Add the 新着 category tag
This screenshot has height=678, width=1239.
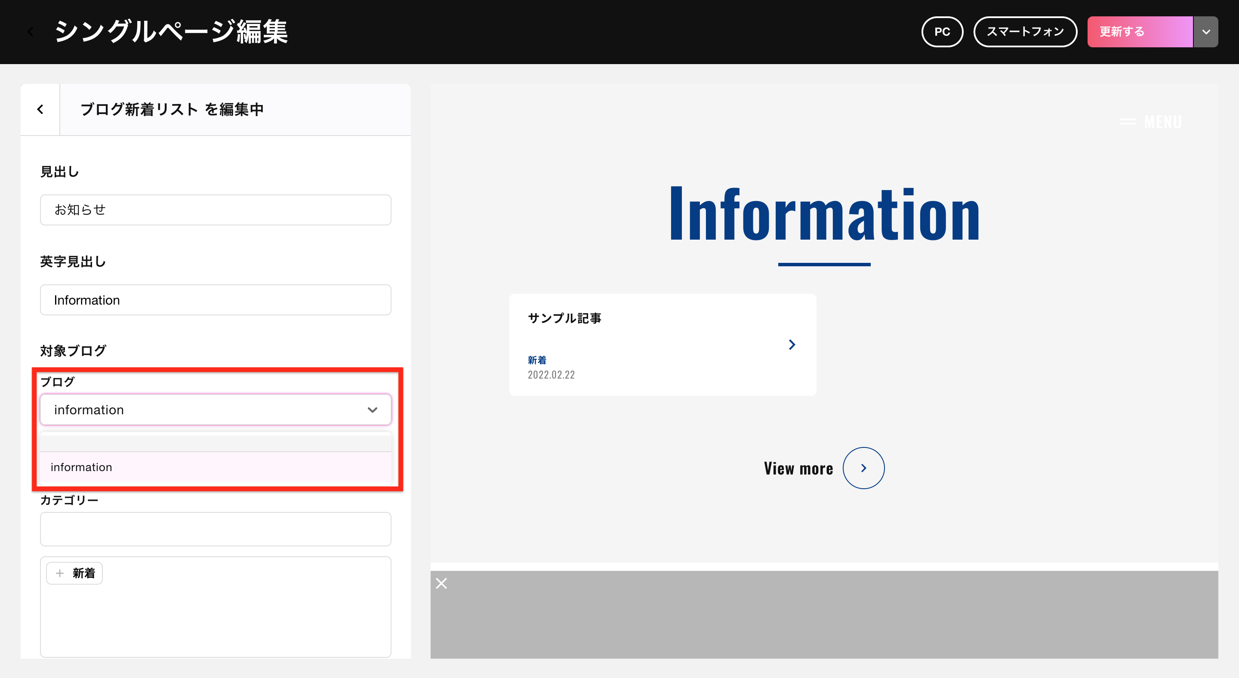(x=74, y=573)
